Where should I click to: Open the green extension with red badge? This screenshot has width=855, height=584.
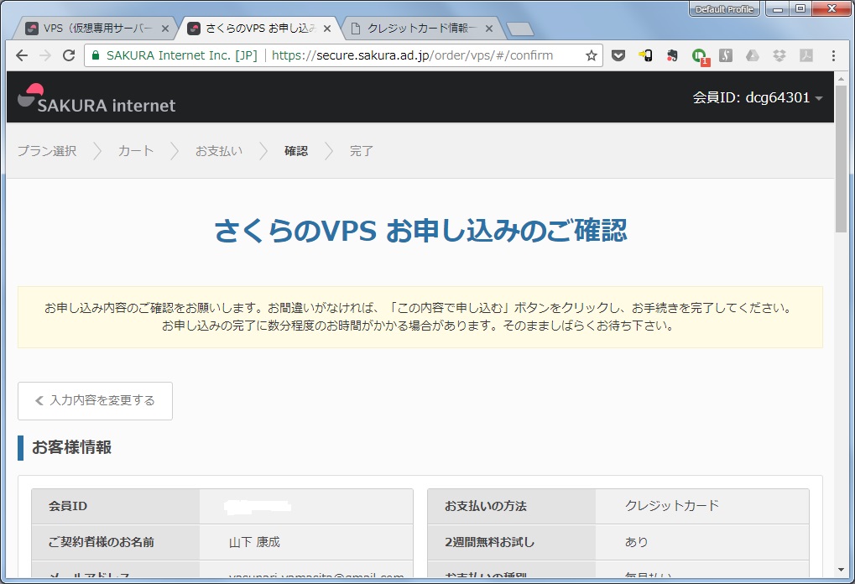[x=700, y=56]
